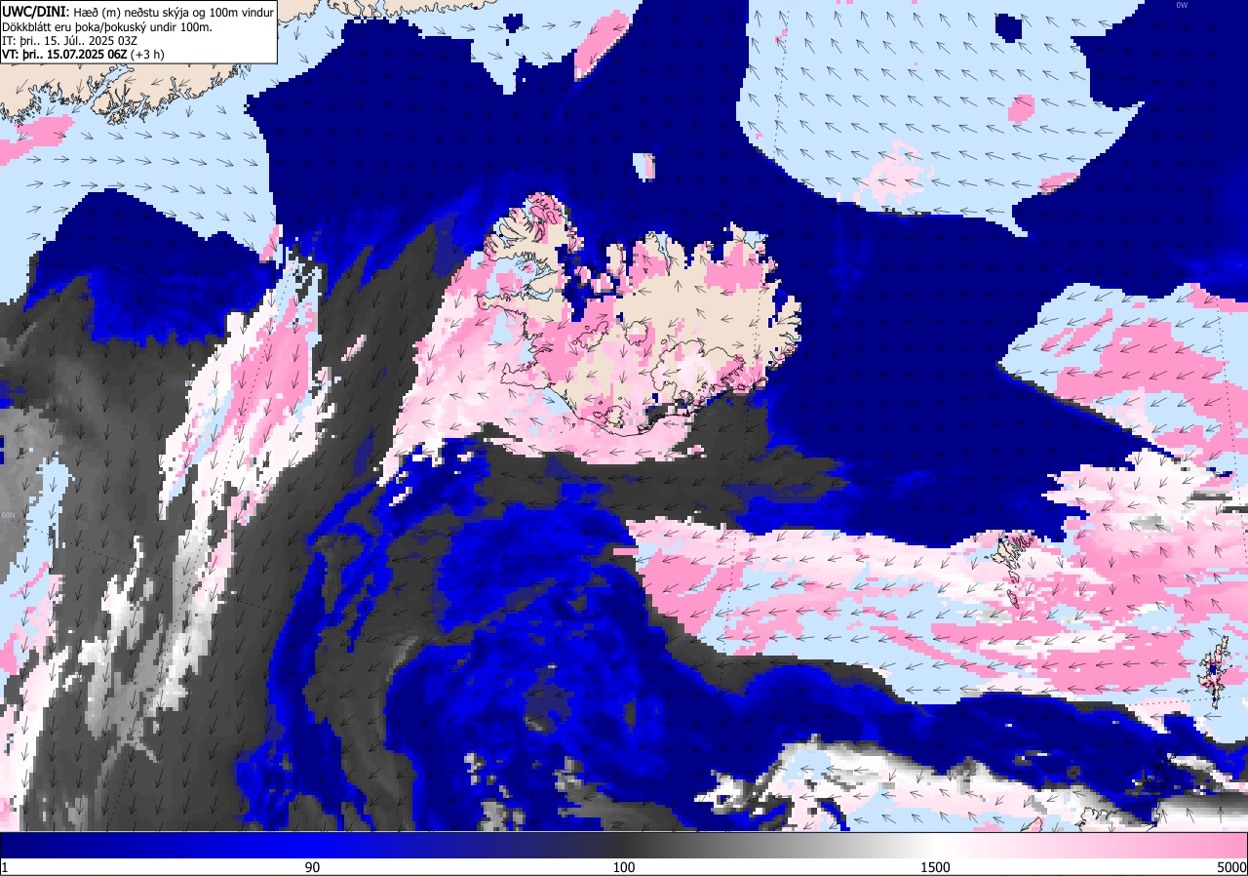The height and width of the screenshot is (876, 1248).
Task: Click the '5000' label on the color scale
Action: [x=1230, y=867]
